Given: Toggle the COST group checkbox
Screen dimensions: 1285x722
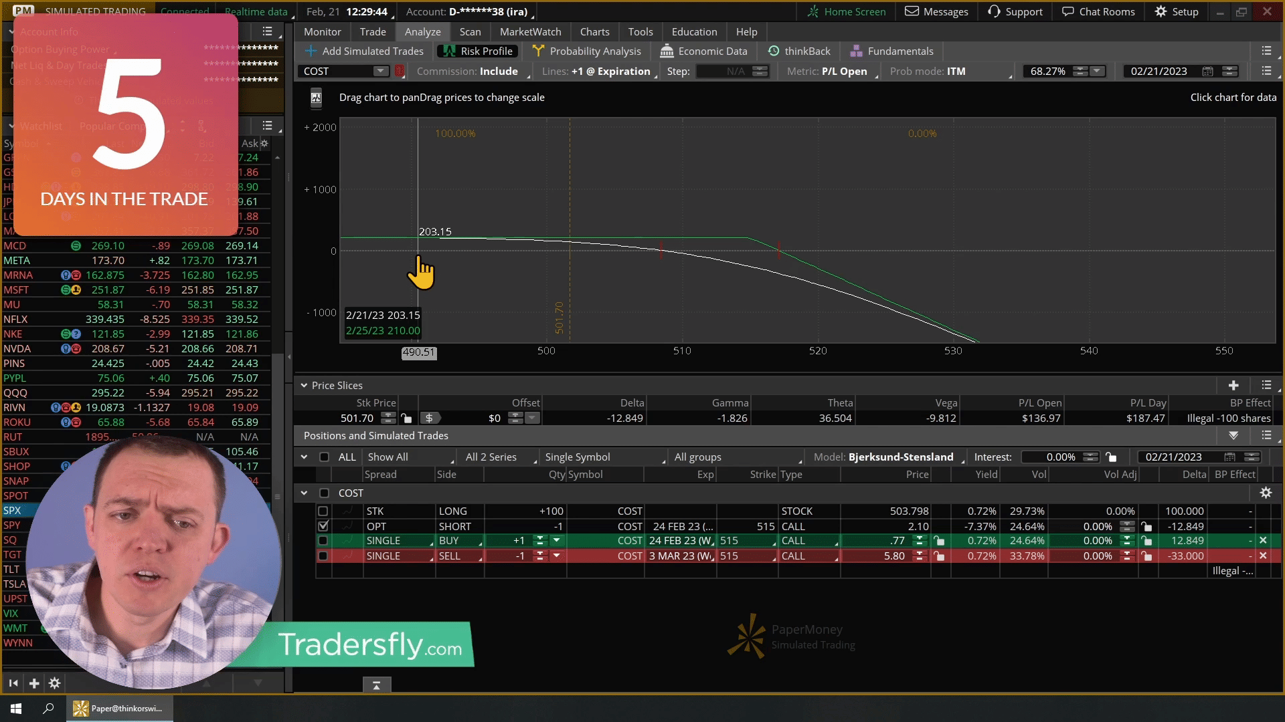Looking at the screenshot, I should [324, 493].
